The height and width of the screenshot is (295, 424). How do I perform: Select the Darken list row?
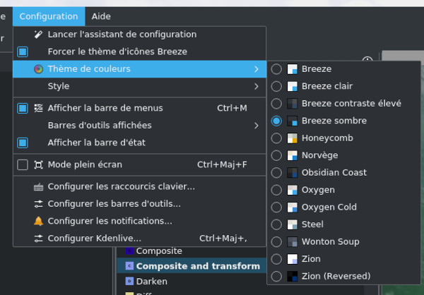(192, 281)
